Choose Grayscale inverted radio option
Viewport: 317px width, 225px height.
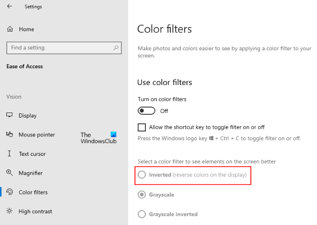[x=142, y=214]
